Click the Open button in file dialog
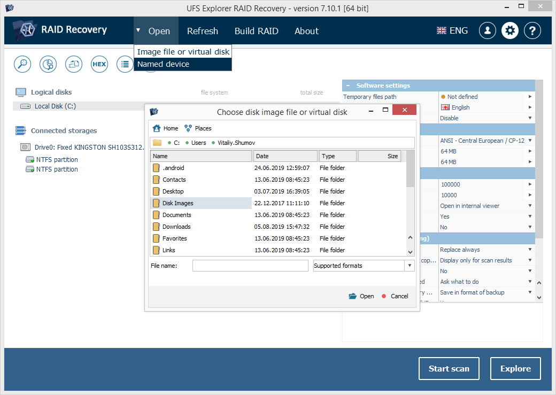Image resolution: width=556 pixels, height=395 pixels. (361, 296)
